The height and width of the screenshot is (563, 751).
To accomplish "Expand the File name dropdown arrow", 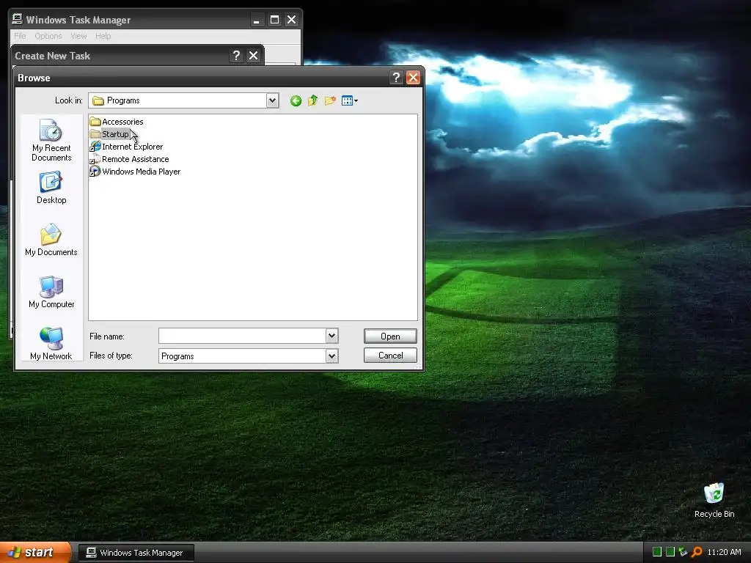I will pyautogui.click(x=332, y=336).
